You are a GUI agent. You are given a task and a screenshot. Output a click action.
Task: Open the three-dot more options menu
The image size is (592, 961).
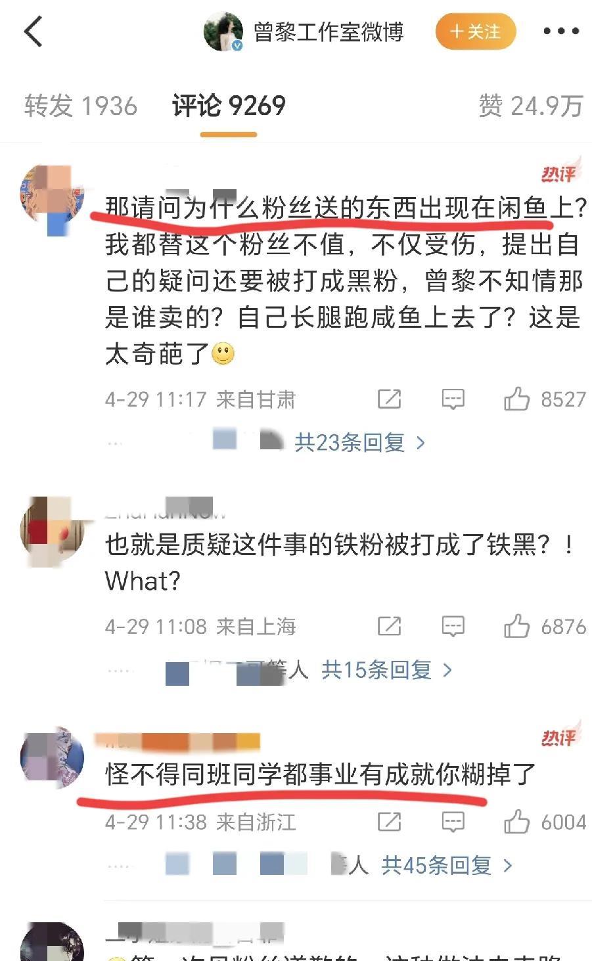[561, 31]
